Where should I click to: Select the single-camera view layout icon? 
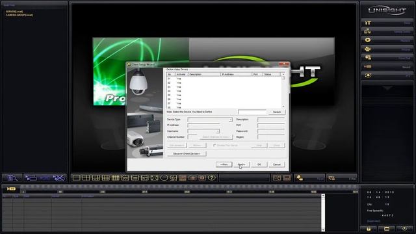(77, 177)
